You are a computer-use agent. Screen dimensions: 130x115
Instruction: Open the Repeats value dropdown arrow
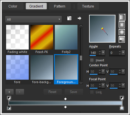(123, 53)
